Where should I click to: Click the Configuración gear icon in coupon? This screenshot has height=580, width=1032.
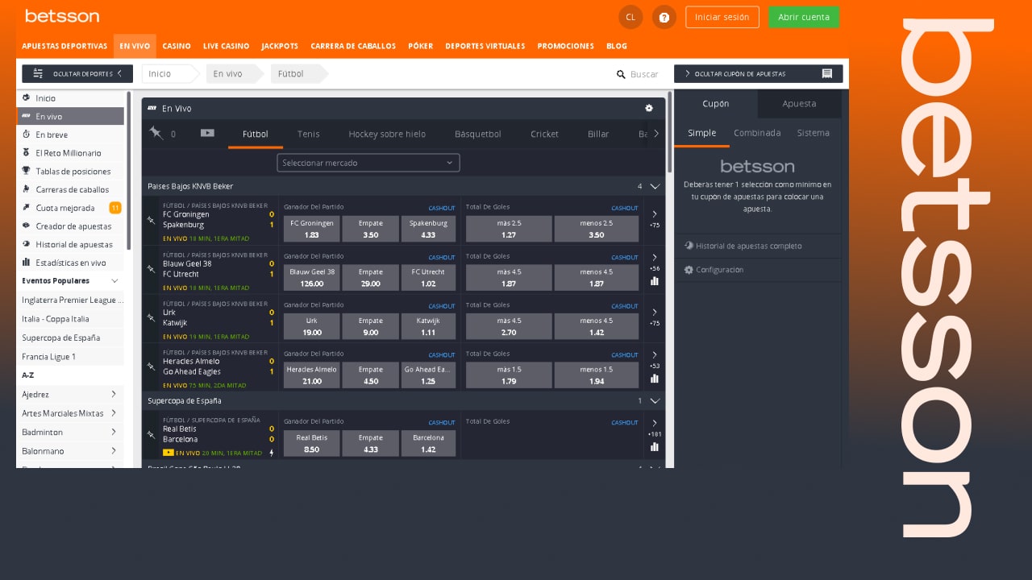pos(689,269)
